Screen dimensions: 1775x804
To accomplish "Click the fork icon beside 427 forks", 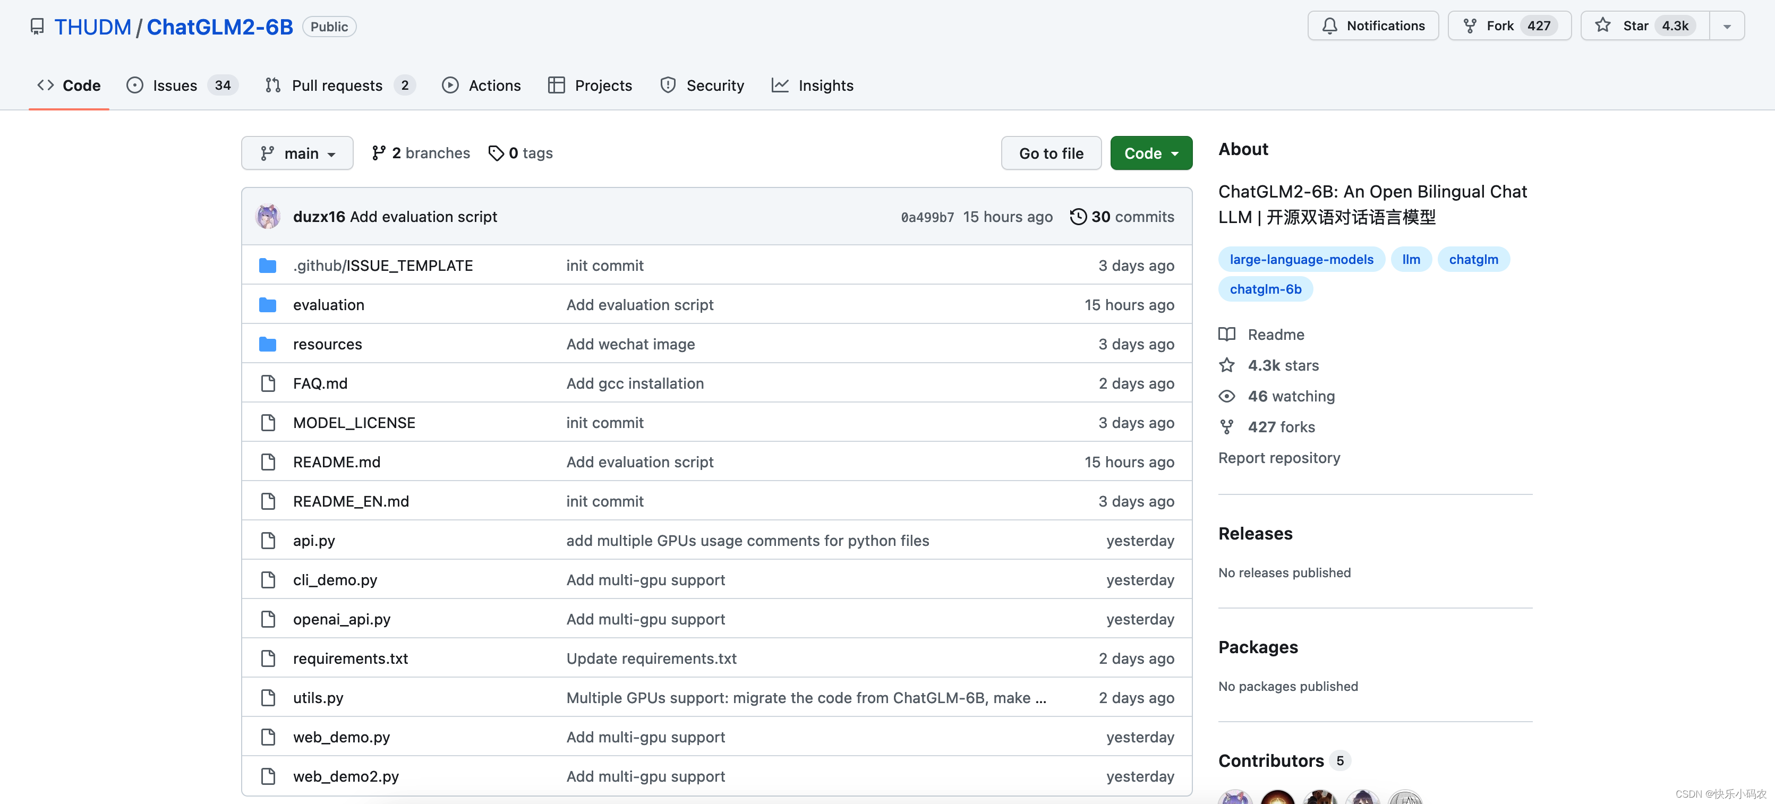I will pos(1226,428).
